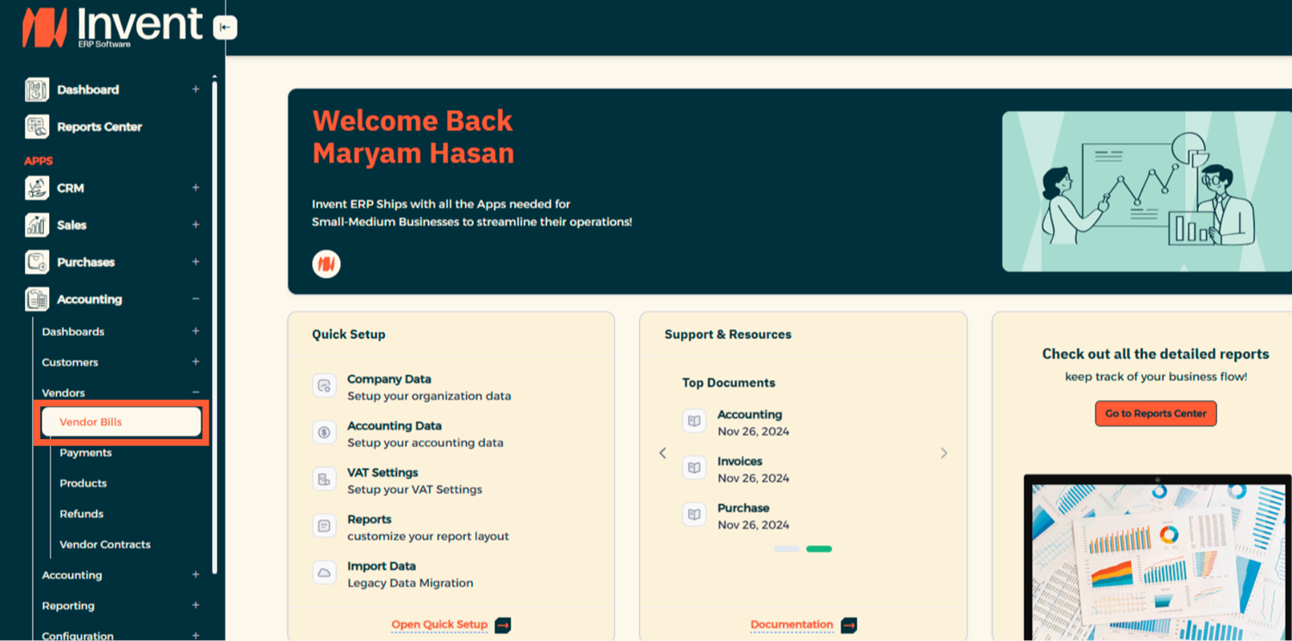Switch to the first carousel page indicator

(x=786, y=549)
